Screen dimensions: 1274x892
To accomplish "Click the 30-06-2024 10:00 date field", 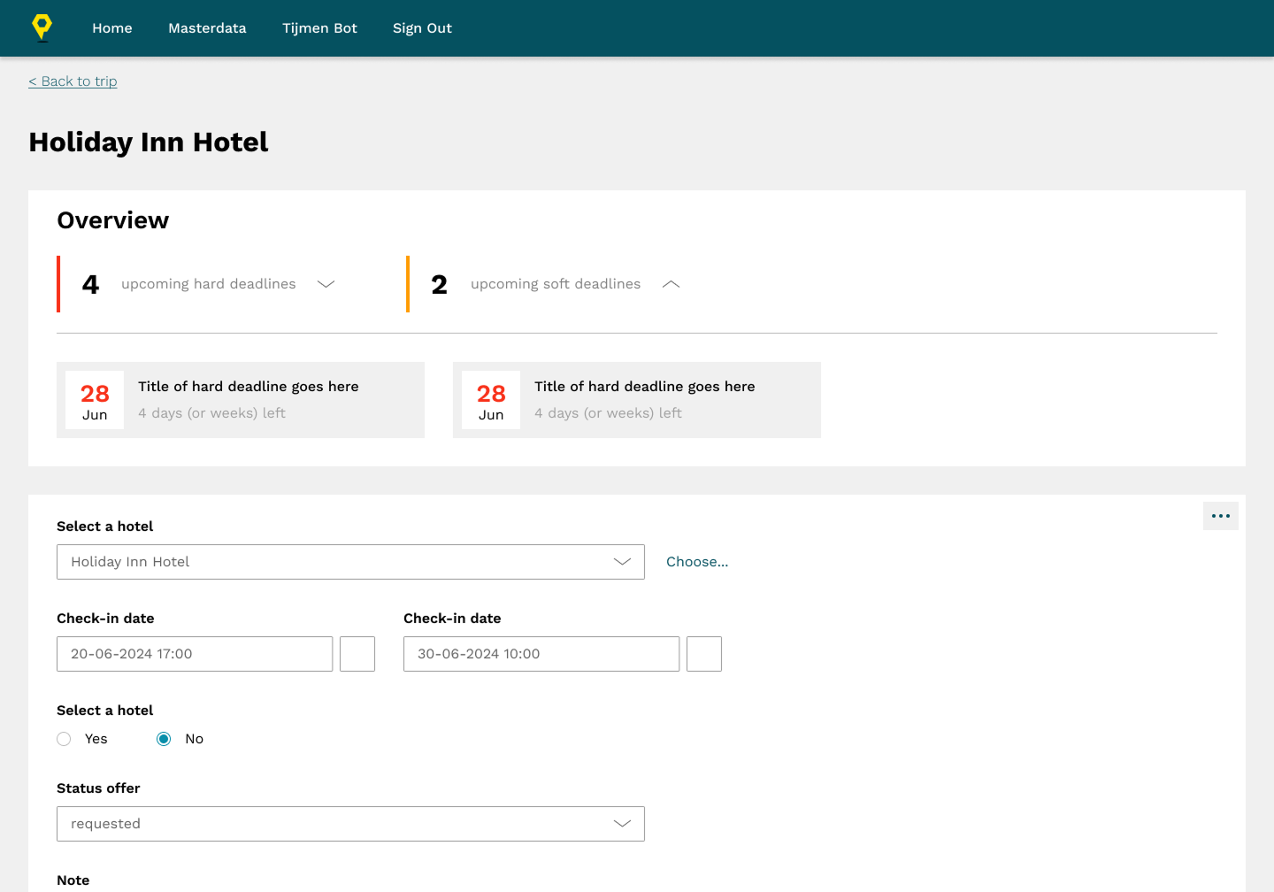I will point(541,654).
